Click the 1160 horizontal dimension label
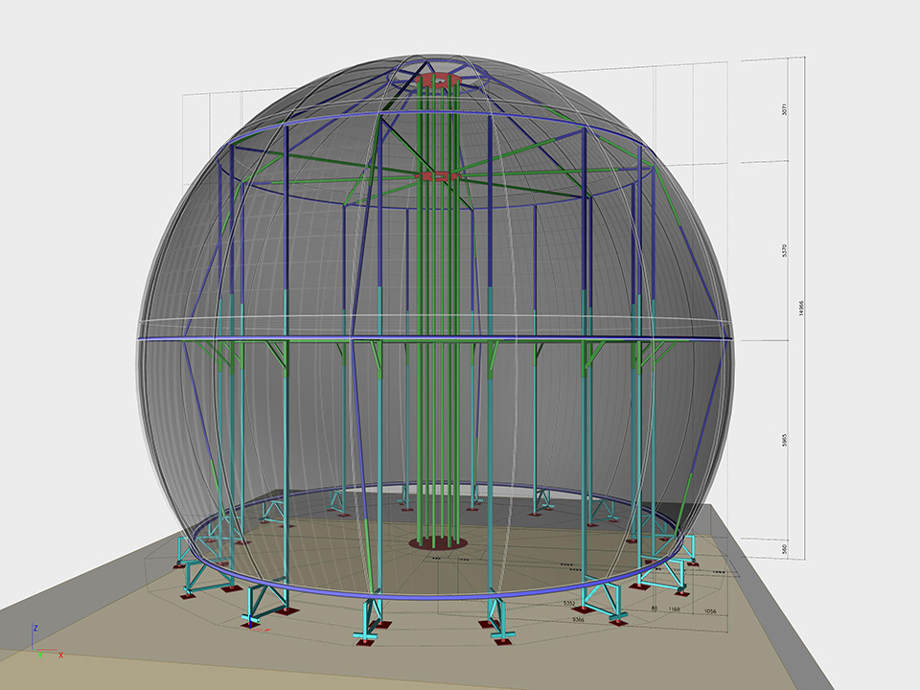This screenshot has width=920, height=690. click(x=675, y=610)
